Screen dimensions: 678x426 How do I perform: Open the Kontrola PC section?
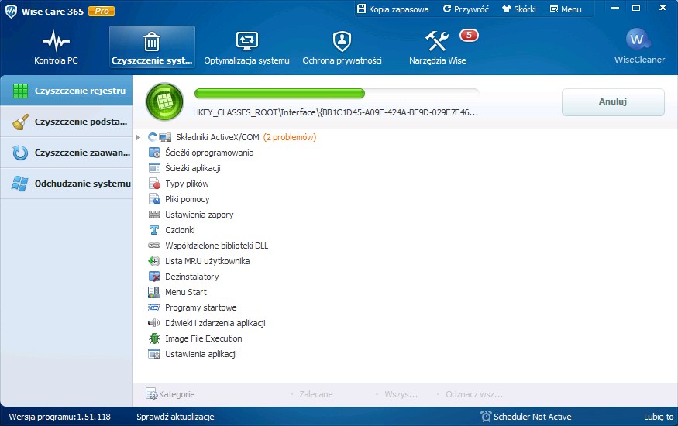(56, 47)
